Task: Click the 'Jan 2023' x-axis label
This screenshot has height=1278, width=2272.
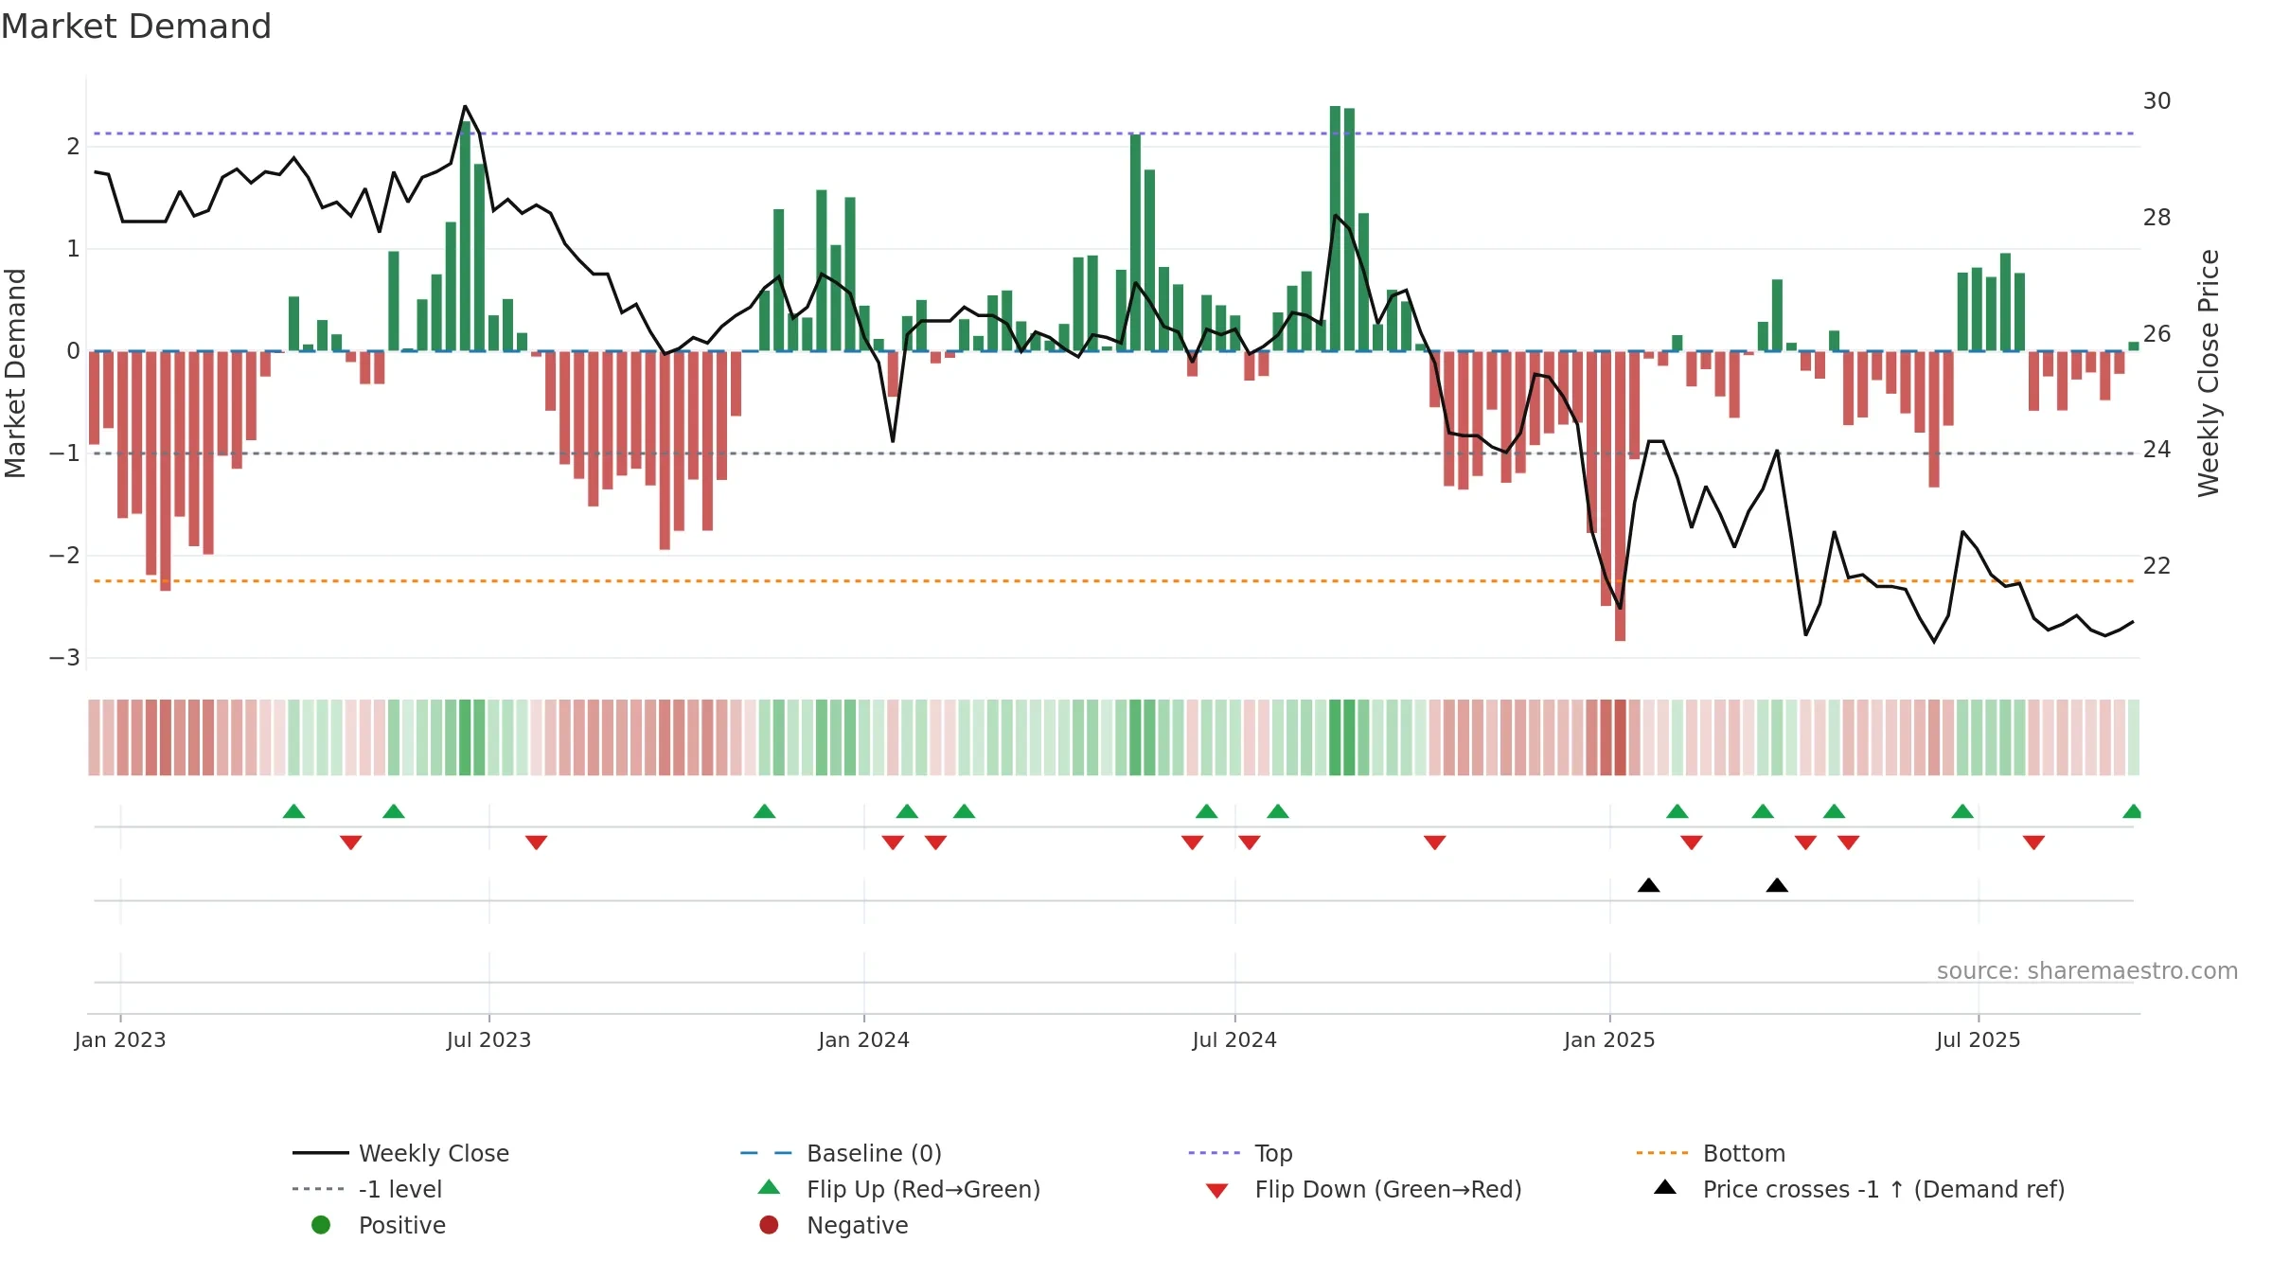Action: (x=120, y=1039)
